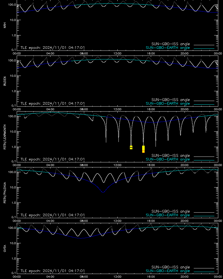Pick SUN-GBO-ISS angle legend in PALEHUA panel
This screenshot has width=223, height=279.
(x=171, y=211)
